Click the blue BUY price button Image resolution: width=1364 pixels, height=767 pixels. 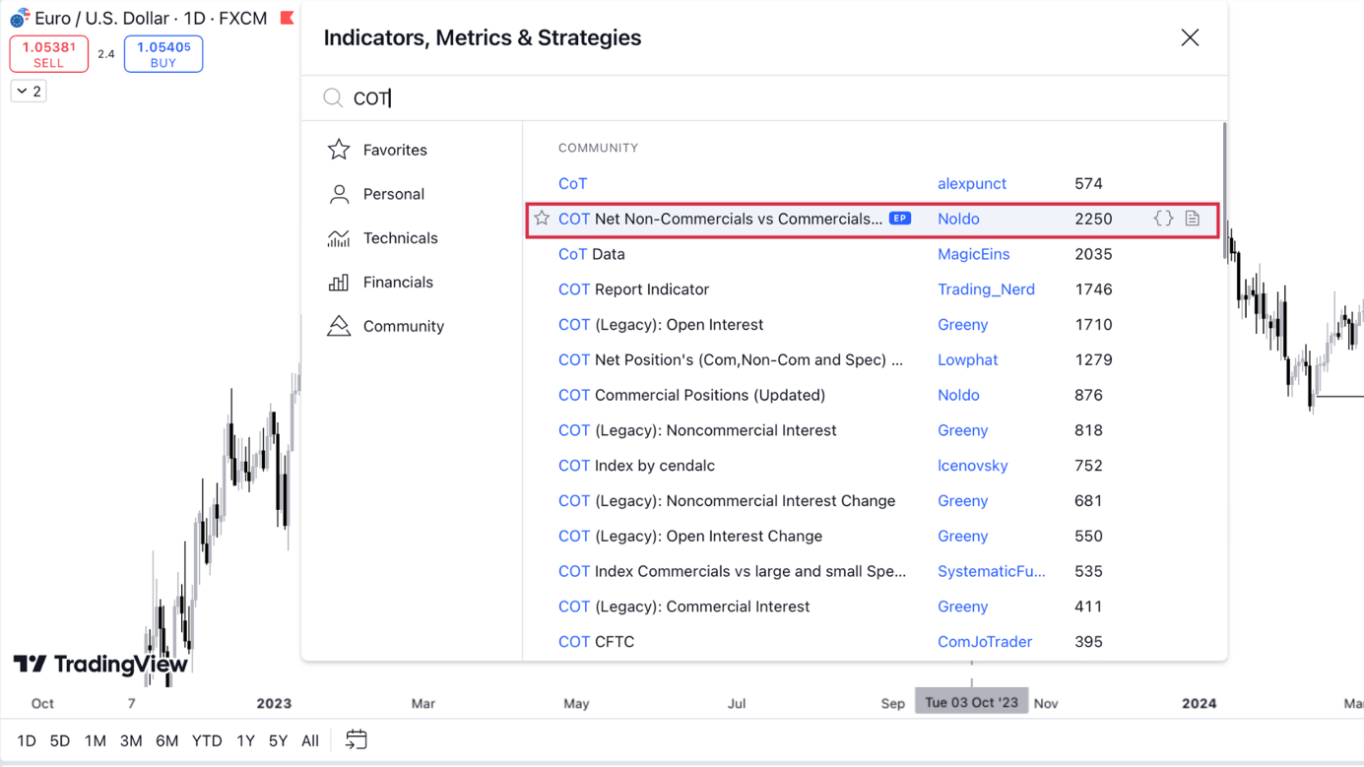(163, 54)
